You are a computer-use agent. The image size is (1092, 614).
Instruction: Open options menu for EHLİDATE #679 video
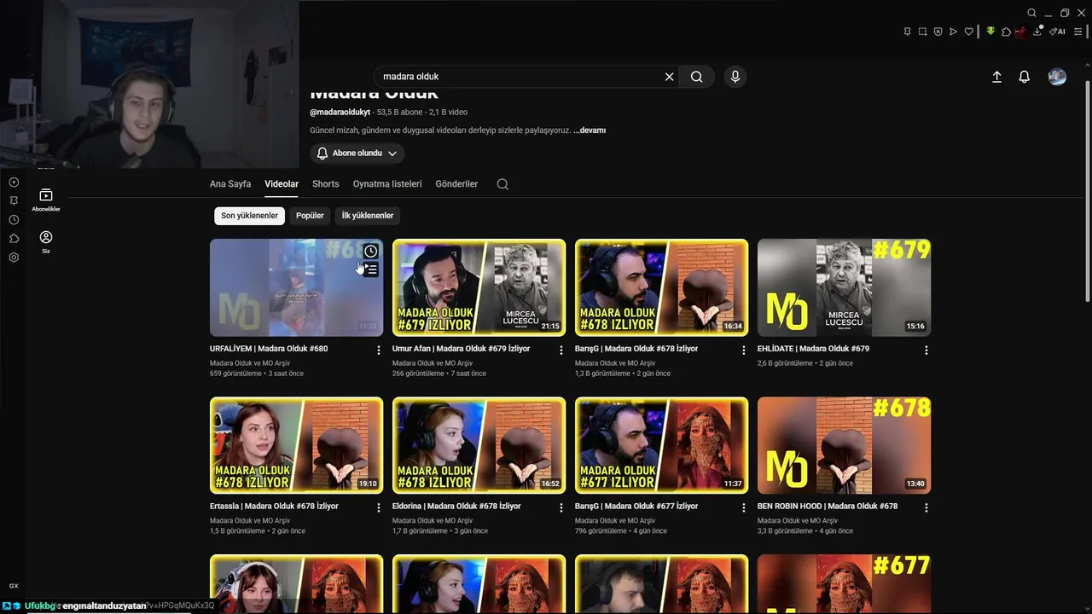926,350
